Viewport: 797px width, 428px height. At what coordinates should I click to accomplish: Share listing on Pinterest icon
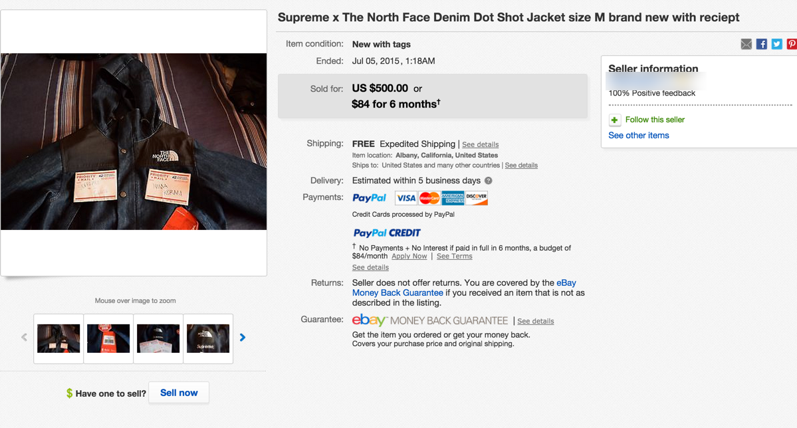click(x=792, y=45)
